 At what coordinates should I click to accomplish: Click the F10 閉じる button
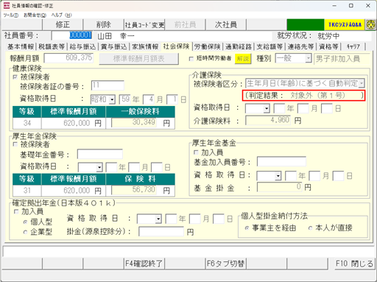click(x=354, y=264)
